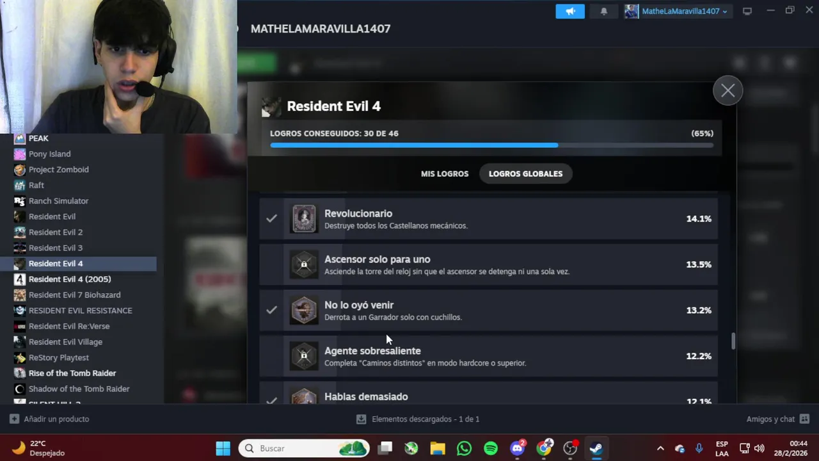This screenshot has width=819, height=461.
Task: Open Spotify from taskbar
Action: 491,448
